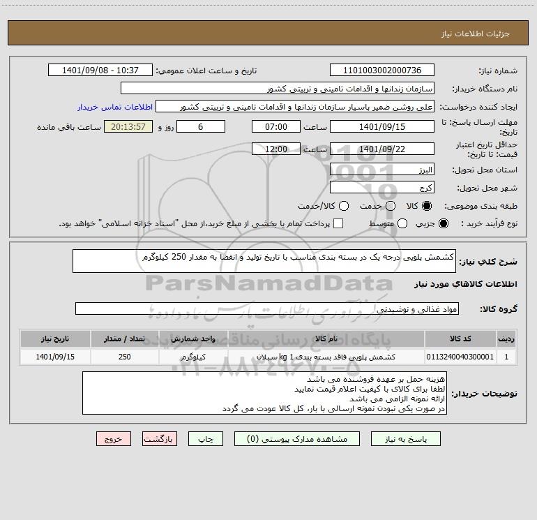The height and width of the screenshot is (520, 537).
Task: Click the بازگشت back button
Action: click(x=160, y=439)
